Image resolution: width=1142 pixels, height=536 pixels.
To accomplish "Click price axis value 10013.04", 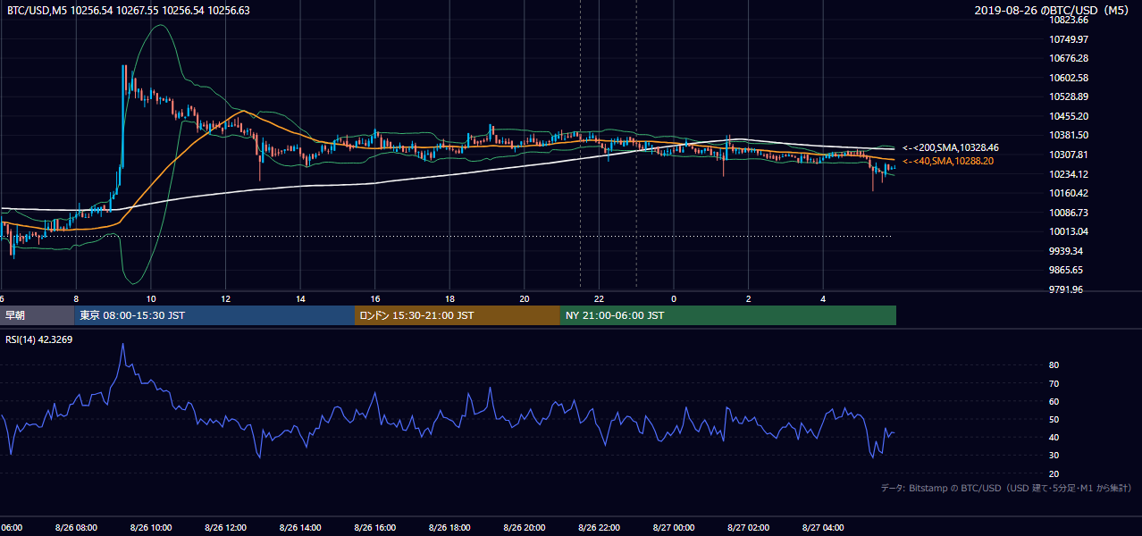I will pyautogui.click(x=1069, y=231).
